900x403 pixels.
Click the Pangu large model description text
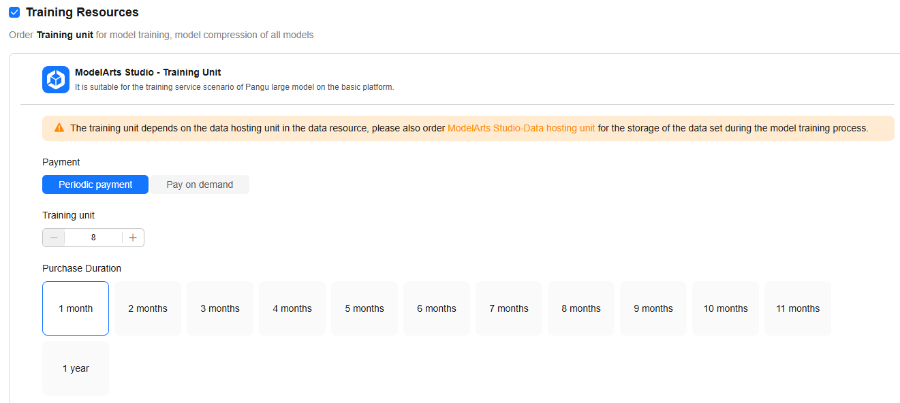click(234, 87)
